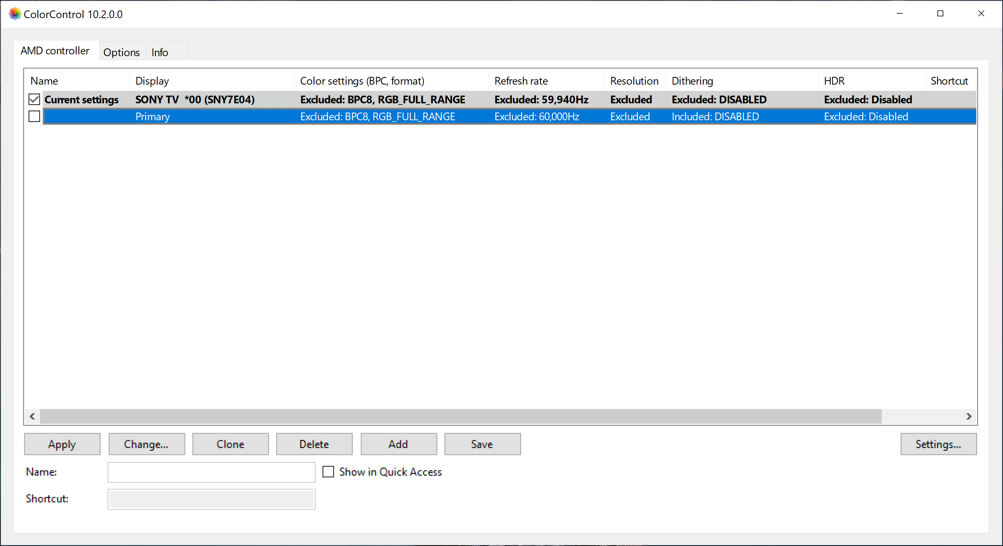Open the Change... dialog button

click(146, 444)
